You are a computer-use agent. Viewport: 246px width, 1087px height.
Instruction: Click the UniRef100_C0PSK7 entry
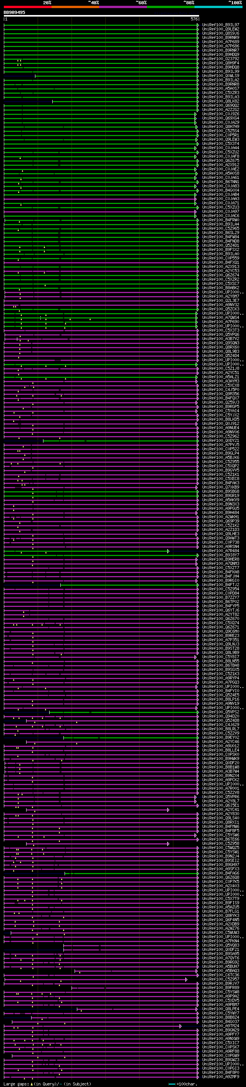pyautogui.click(x=221, y=1047)
